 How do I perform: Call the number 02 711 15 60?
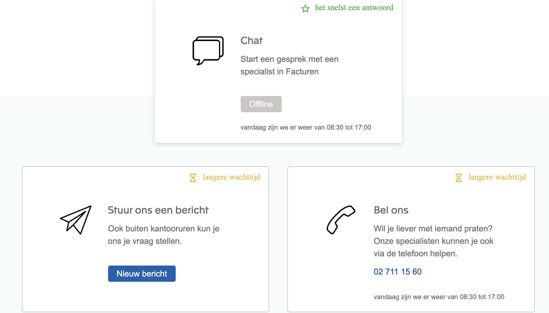point(398,272)
